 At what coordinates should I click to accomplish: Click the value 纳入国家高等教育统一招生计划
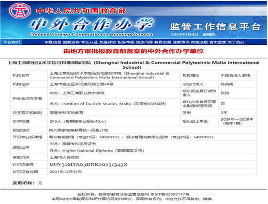pos(78,130)
